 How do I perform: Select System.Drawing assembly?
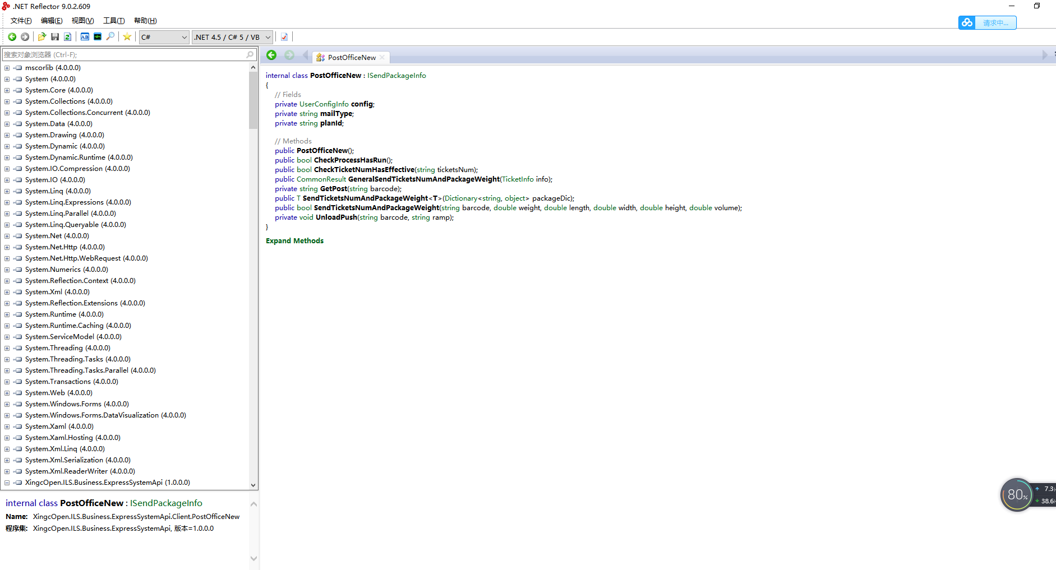(x=64, y=135)
